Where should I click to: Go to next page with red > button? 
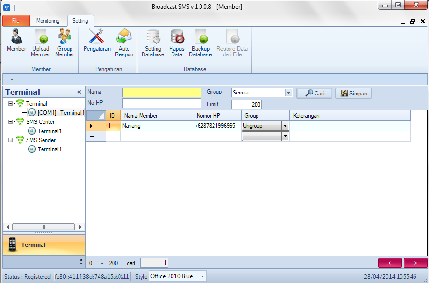coord(415,263)
